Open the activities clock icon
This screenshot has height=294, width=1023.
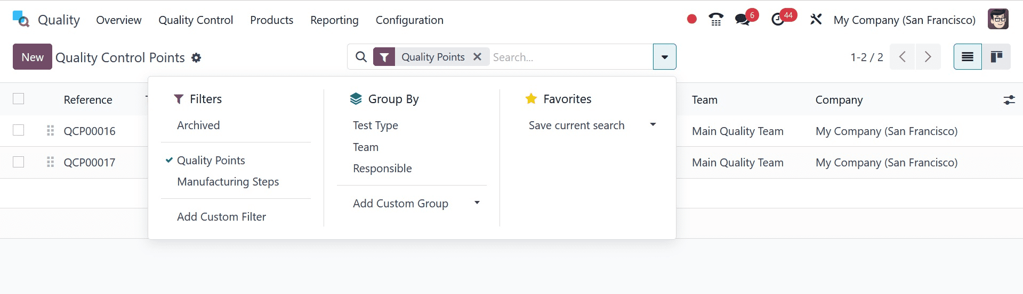click(778, 20)
